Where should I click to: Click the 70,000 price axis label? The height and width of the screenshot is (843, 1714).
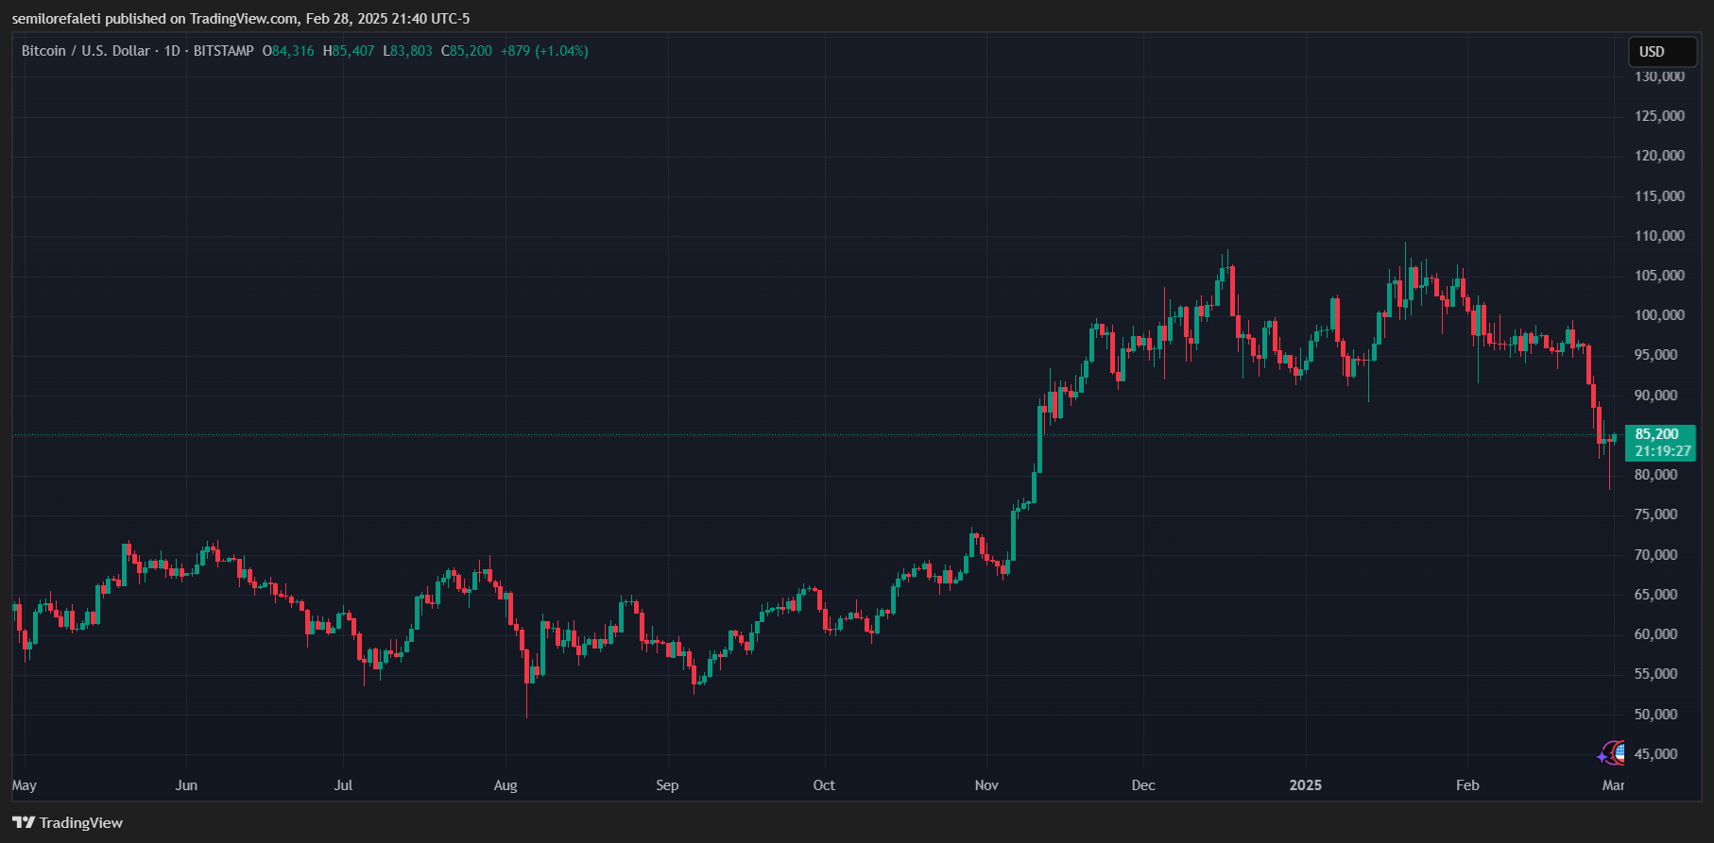1656,555
